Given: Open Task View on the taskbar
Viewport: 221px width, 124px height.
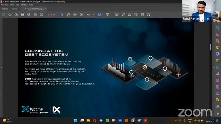Looking at the screenshot, I should 82,121.
